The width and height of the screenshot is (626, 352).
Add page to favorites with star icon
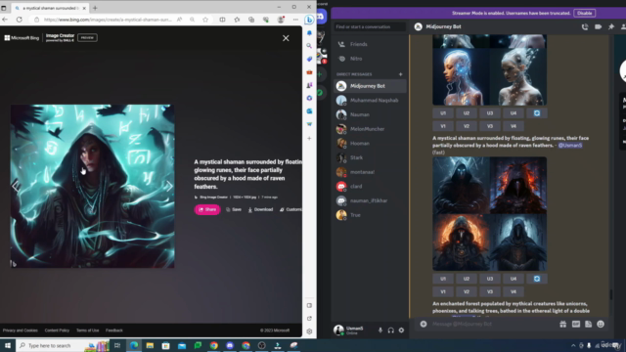click(205, 20)
